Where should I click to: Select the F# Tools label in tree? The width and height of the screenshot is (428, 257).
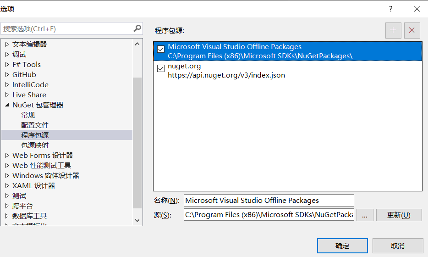pos(27,65)
